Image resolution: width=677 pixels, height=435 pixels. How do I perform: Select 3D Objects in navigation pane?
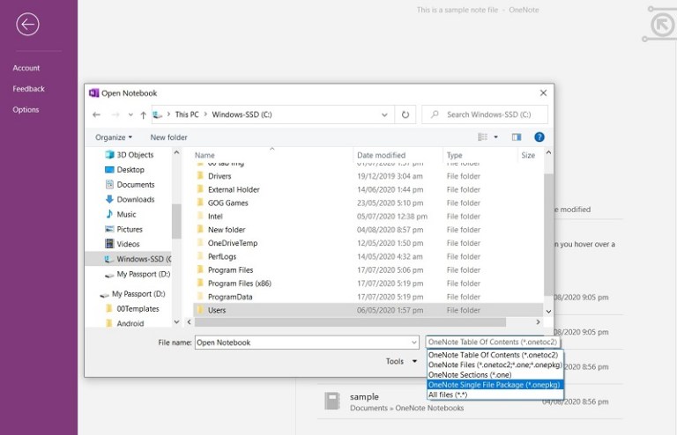[x=130, y=155]
